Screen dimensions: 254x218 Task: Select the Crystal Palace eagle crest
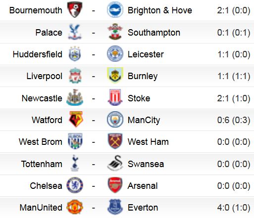click(x=75, y=32)
